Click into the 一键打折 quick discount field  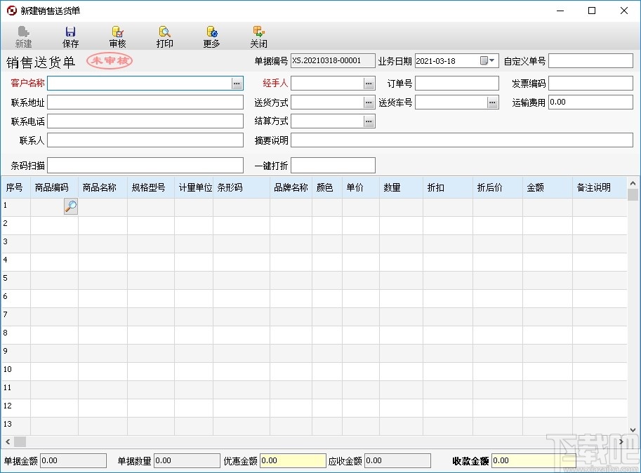pyautogui.click(x=333, y=165)
